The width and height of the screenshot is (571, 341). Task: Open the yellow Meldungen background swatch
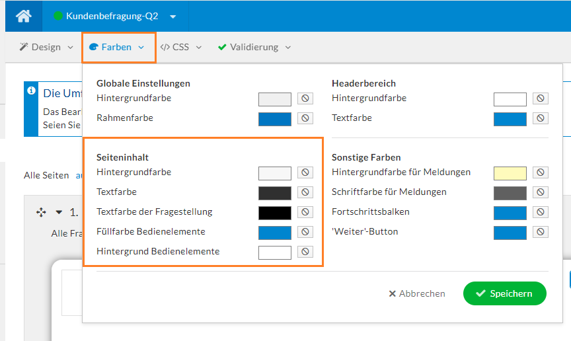coord(510,172)
